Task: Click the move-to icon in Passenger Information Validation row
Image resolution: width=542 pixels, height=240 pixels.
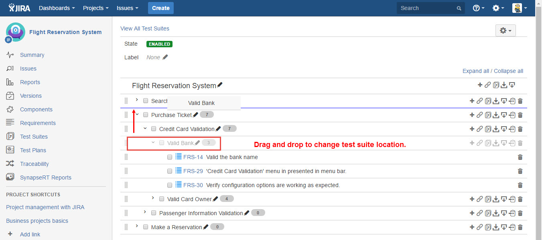Action: (x=512, y=213)
